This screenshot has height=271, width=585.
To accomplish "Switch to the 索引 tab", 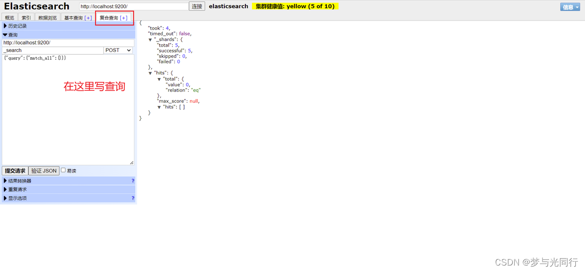I will [x=27, y=18].
